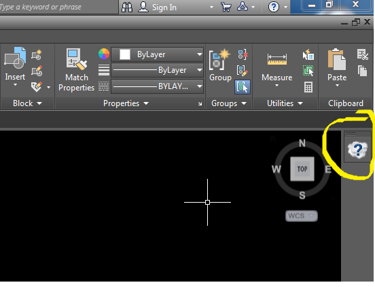The image size is (375, 287).
Task: Select Match Properties tool
Action: point(77,70)
